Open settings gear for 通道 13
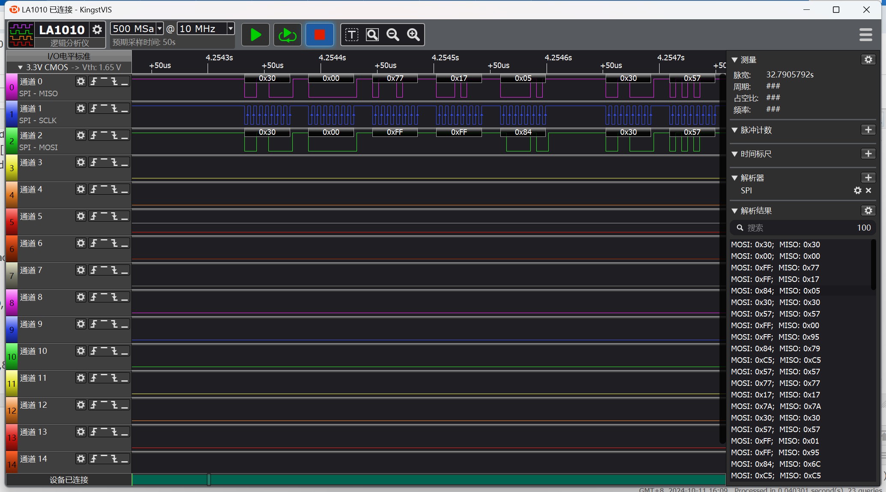The image size is (886, 492). coord(81,432)
